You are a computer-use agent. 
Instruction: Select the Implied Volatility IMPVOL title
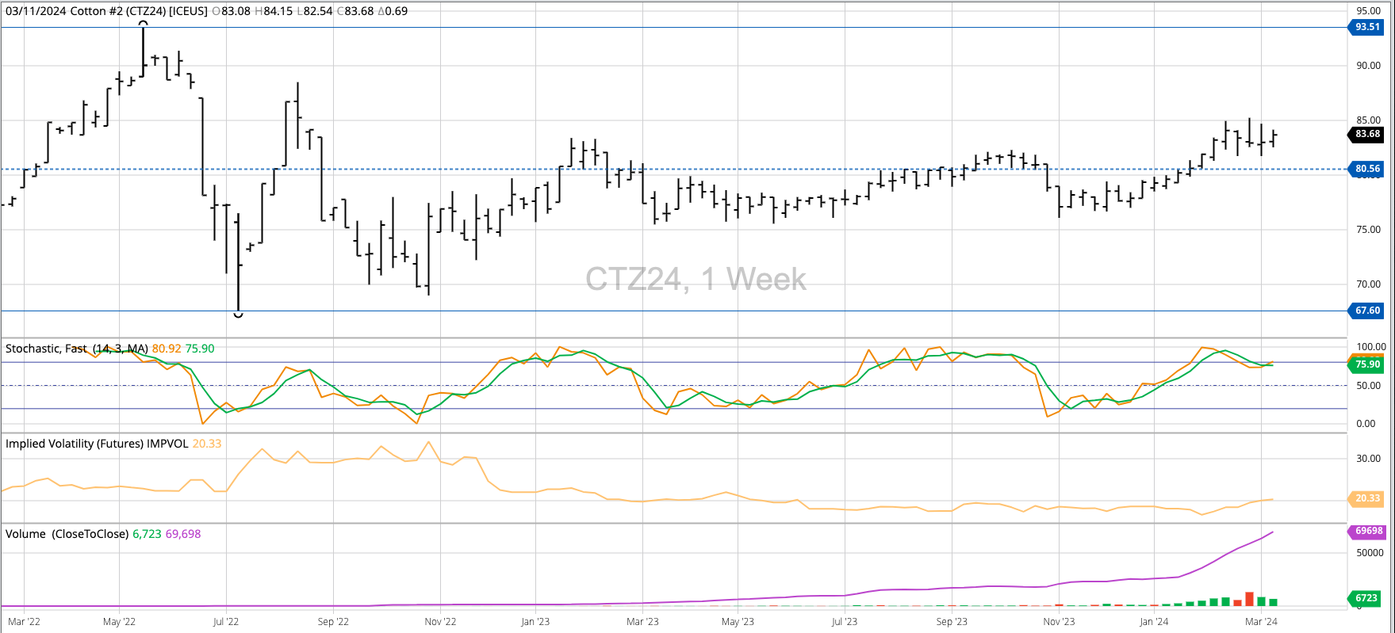coord(97,444)
